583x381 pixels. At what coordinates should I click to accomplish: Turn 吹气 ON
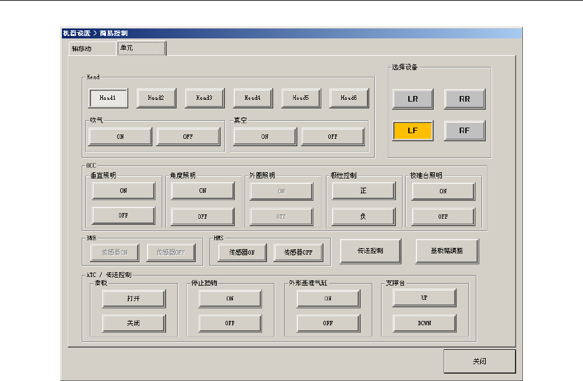pyautogui.click(x=120, y=137)
